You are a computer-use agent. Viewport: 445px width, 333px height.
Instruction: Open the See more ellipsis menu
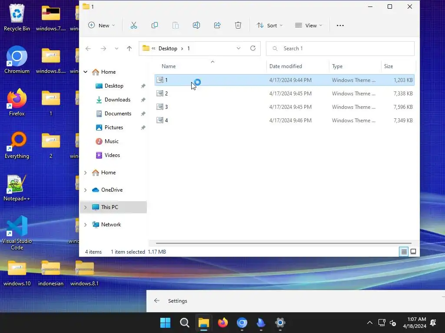tap(340, 26)
